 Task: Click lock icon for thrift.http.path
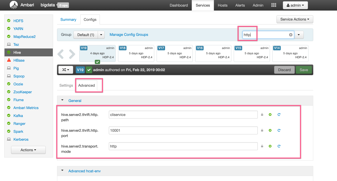tap(262, 115)
